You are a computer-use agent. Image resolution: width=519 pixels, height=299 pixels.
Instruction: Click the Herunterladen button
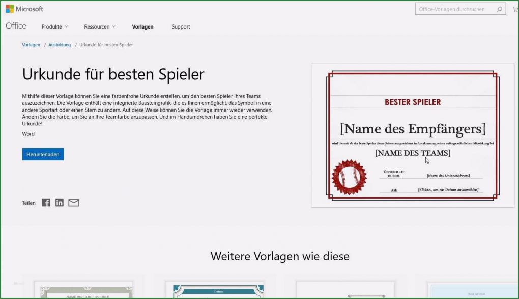tap(43, 154)
